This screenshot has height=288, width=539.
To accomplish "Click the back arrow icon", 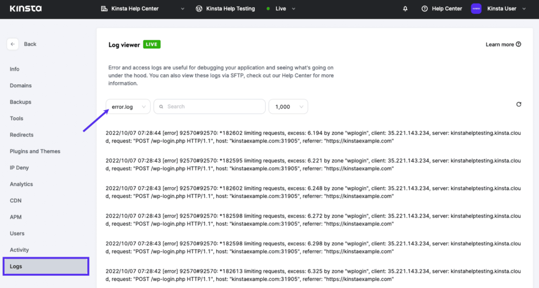I will click(x=13, y=44).
